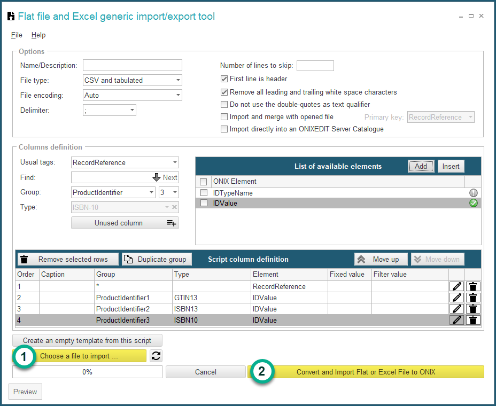496x406 pixels.
Task: Open the Delimiter dropdown
Action: click(132, 110)
